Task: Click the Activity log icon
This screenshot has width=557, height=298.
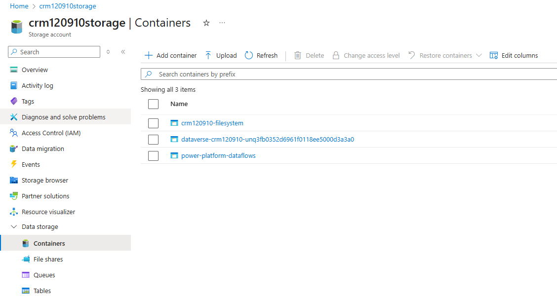Action: [x=14, y=85]
